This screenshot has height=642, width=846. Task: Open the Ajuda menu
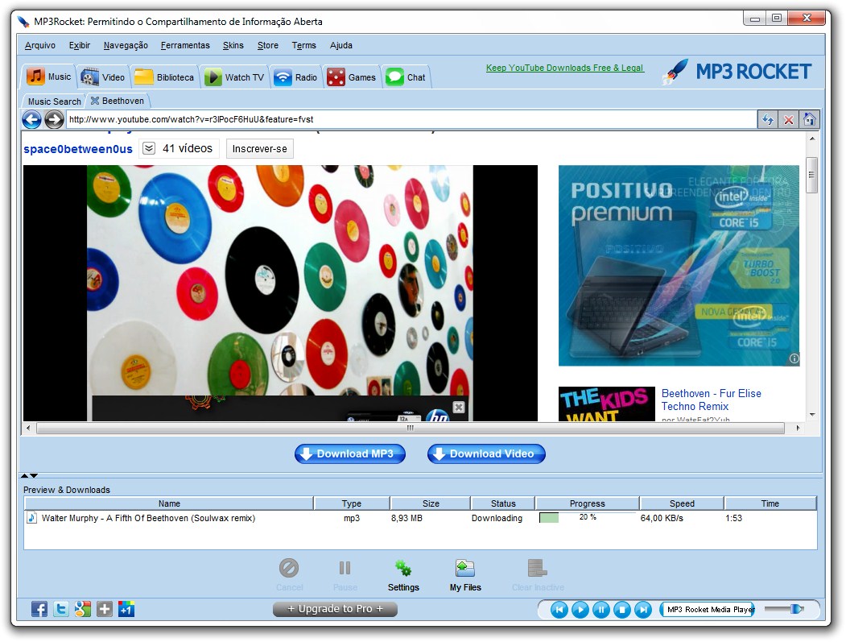341,45
